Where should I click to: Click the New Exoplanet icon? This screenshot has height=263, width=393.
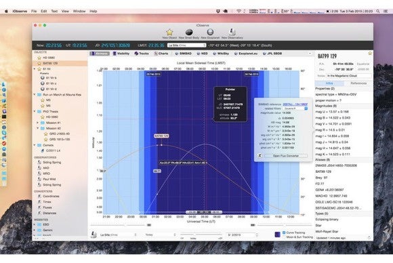[x=210, y=32]
